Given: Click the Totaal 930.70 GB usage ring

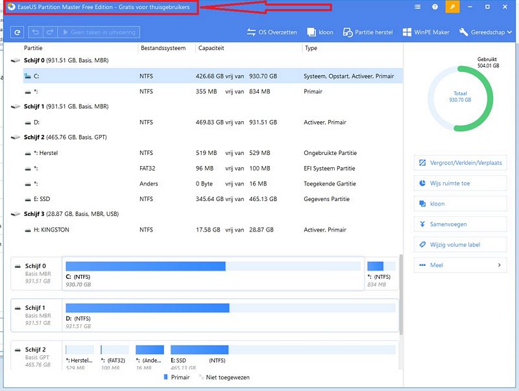Looking at the screenshot, I should point(460,99).
